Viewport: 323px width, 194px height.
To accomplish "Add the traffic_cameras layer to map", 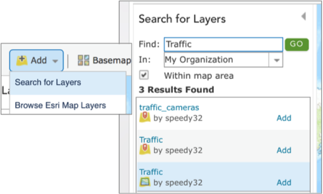I will click(x=284, y=118).
